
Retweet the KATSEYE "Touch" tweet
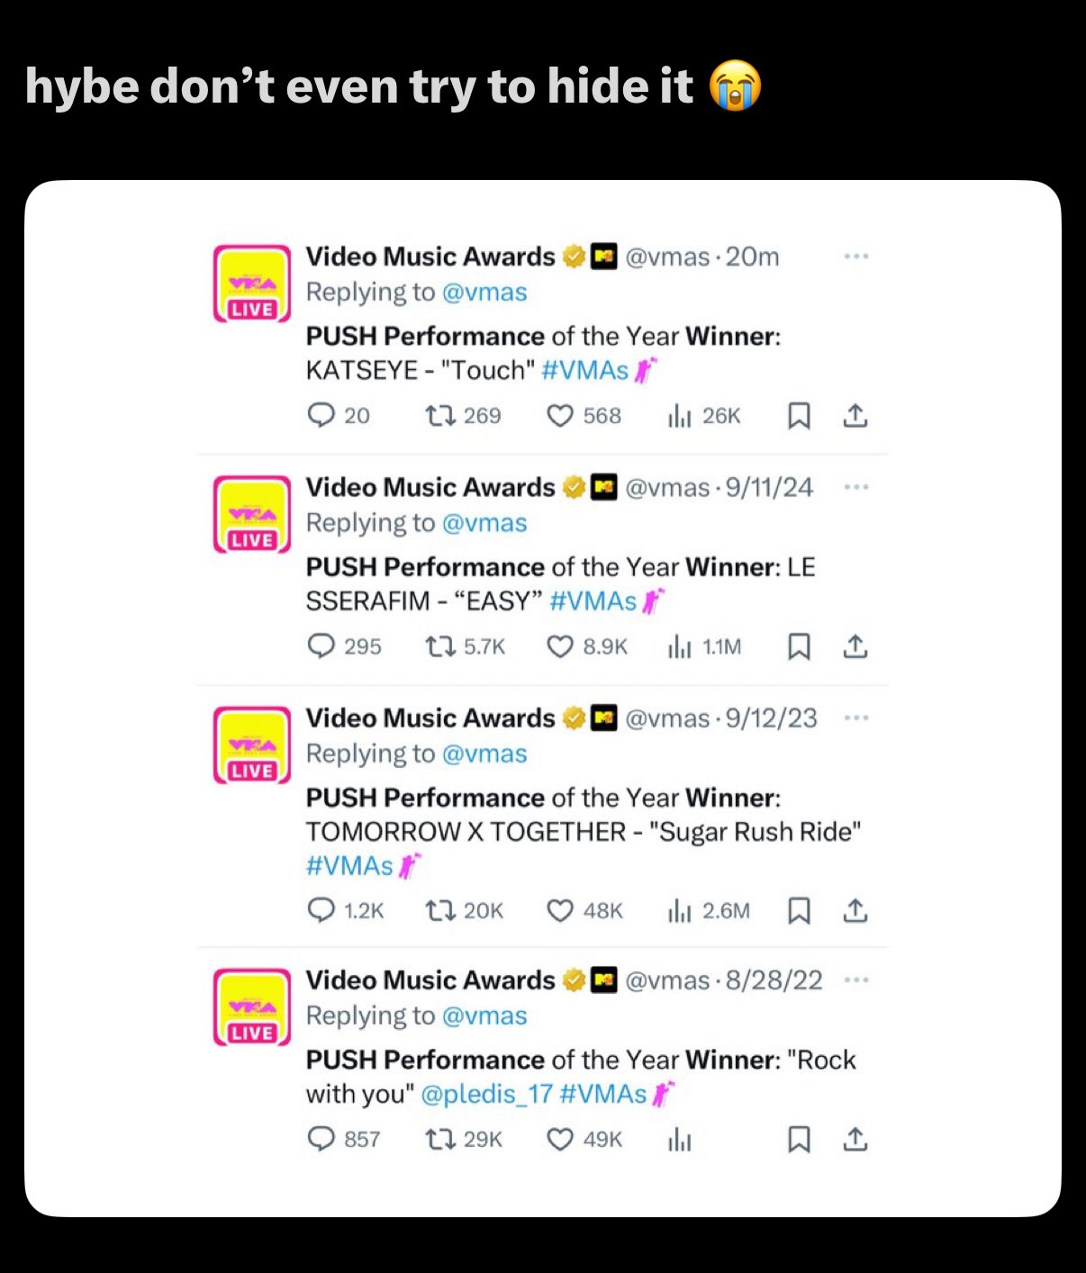coord(439,415)
